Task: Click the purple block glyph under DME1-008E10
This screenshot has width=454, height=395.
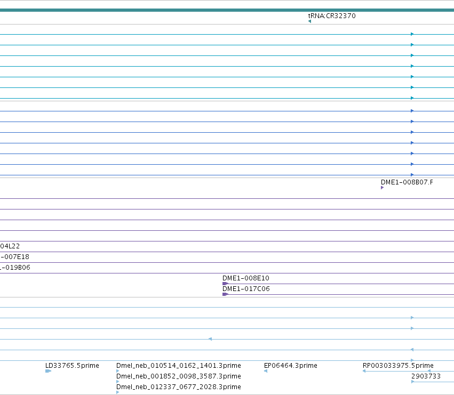Action: pyautogui.click(x=225, y=284)
